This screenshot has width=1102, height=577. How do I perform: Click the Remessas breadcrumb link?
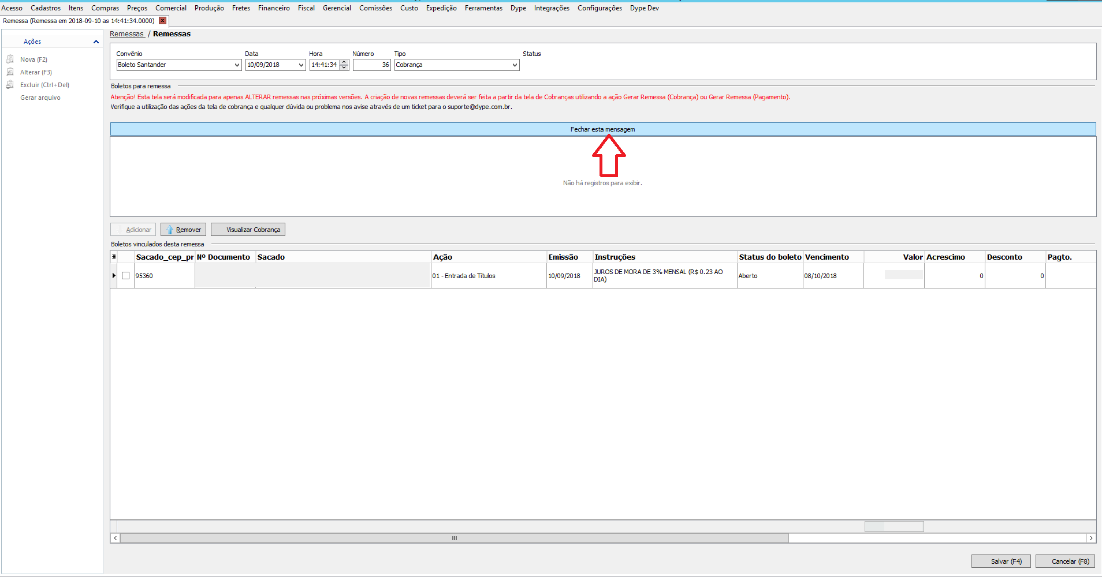(x=126, y=34)
